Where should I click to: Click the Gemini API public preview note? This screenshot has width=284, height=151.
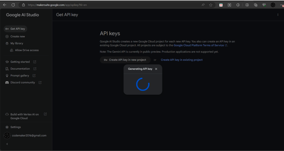[159, 52]
